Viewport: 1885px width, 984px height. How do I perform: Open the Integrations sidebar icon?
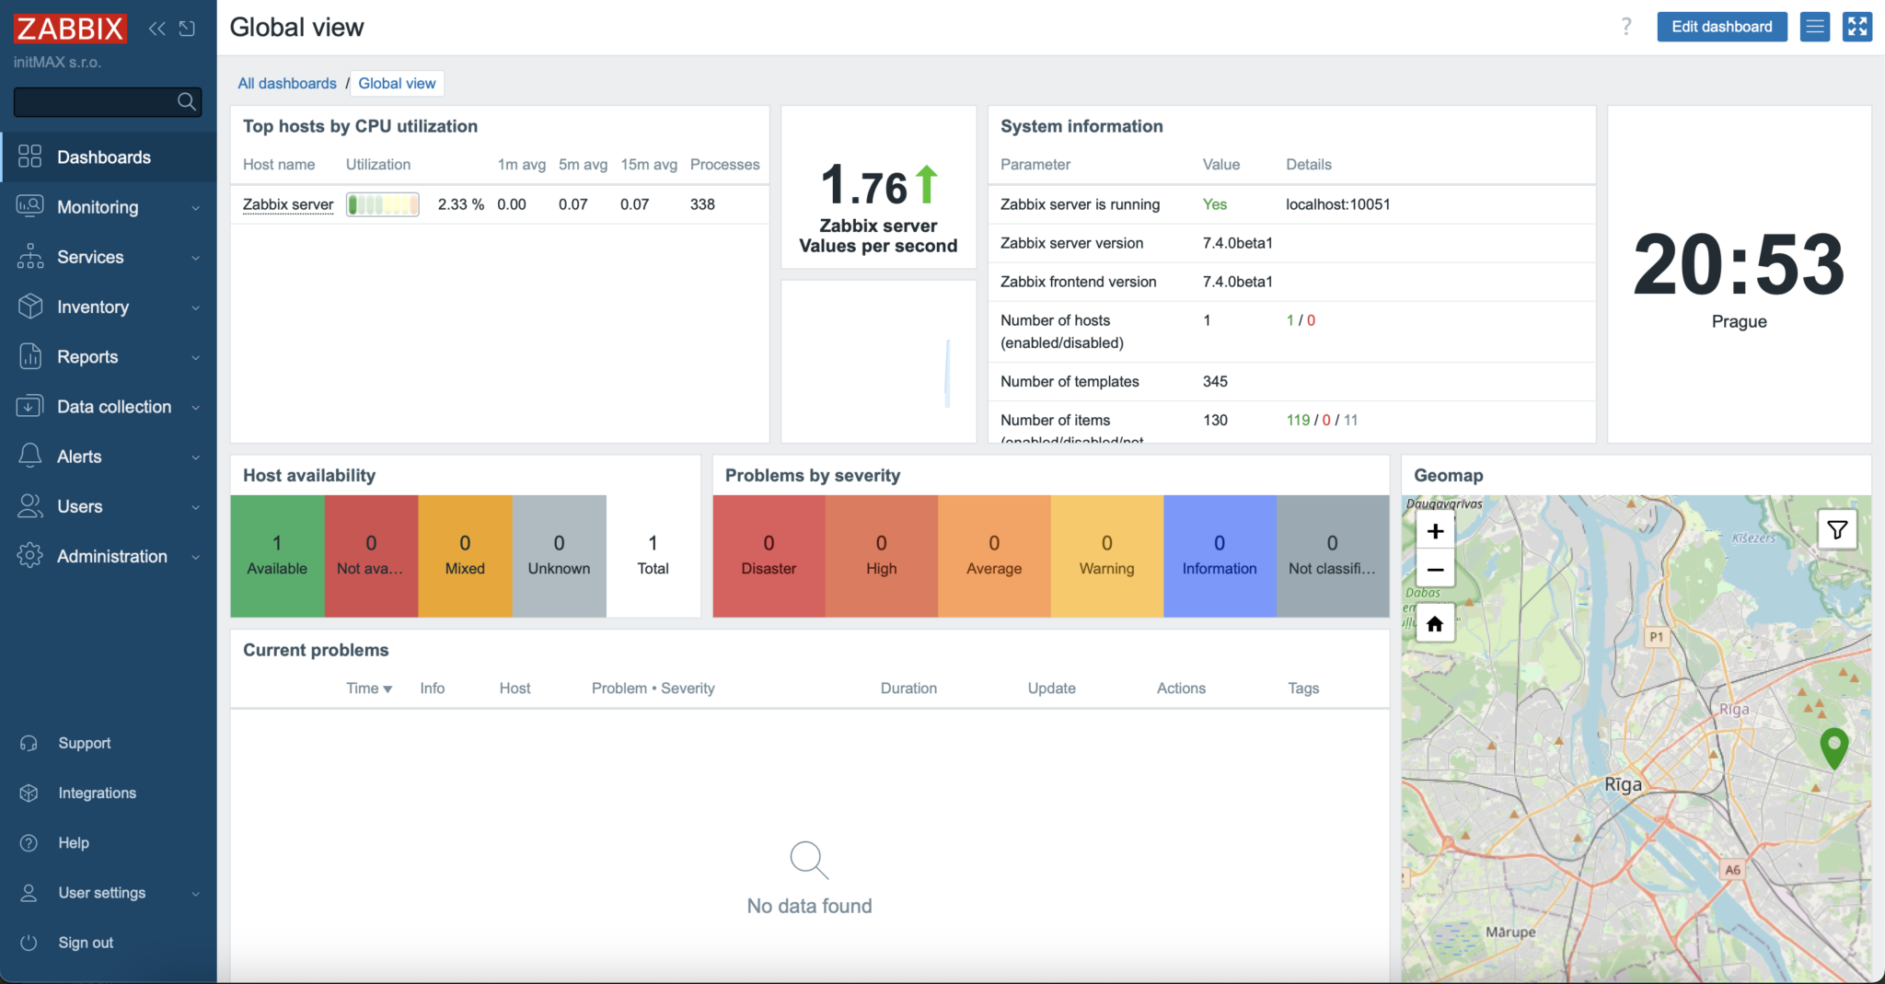tap(29, 793)
